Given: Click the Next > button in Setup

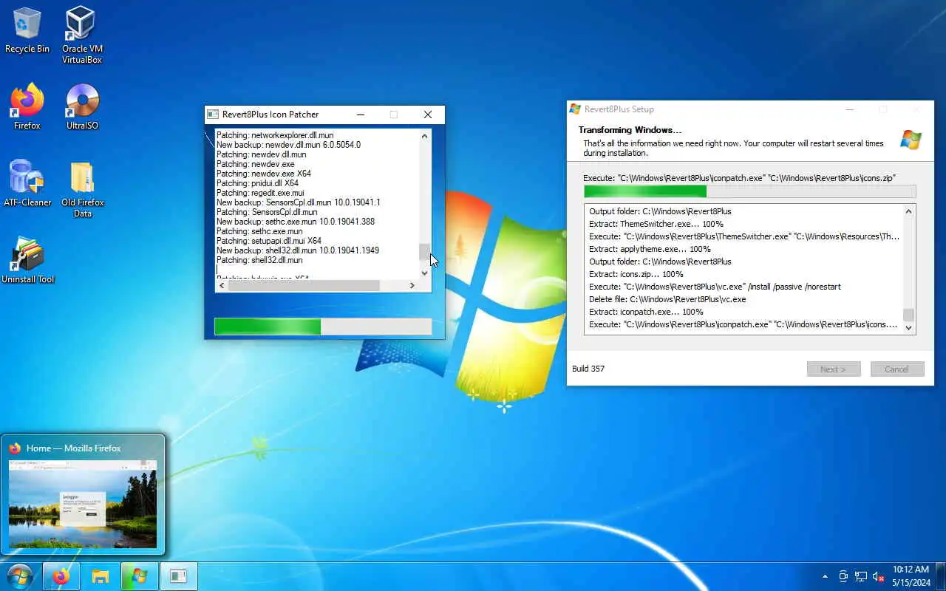Looking at the screenshot, I should tap(834, 369).
